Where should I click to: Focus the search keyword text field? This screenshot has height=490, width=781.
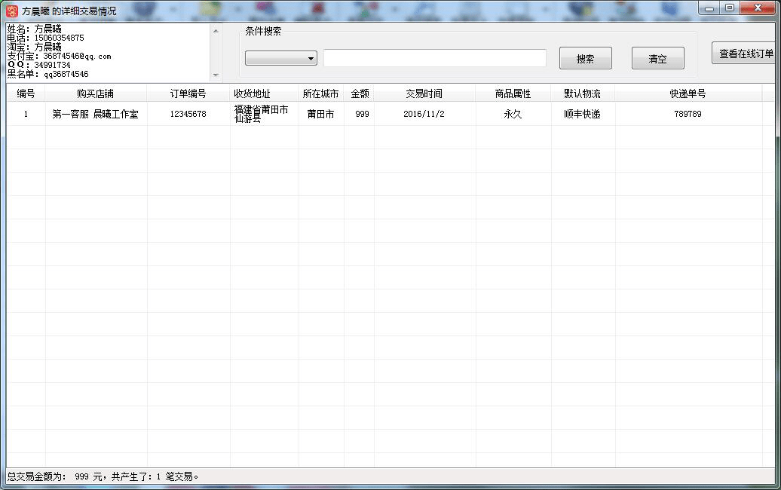point(434,58)
